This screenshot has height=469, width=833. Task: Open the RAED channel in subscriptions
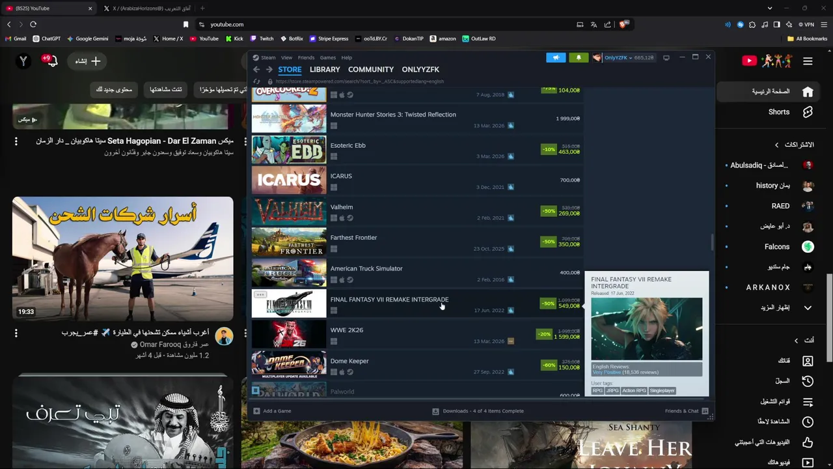(780, 206)
